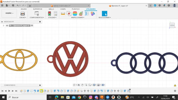This screenshot has width=178, height=100.
Task: Click the timeline play button
Action: (9, 91)
